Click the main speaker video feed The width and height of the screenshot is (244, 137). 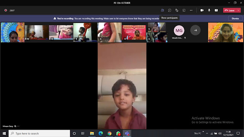[x=122, y=86]
